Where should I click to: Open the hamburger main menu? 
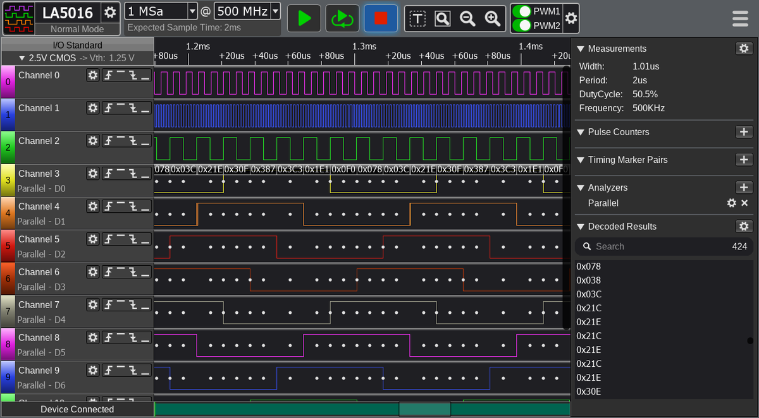(740, 18)
